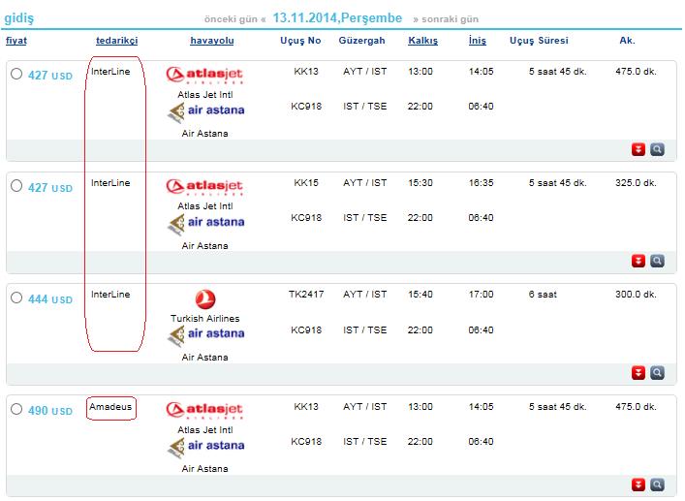Click Amadeus supplier label
This screenshot has width=685, height=501.
pyautogui.click(x=110, y=407)
